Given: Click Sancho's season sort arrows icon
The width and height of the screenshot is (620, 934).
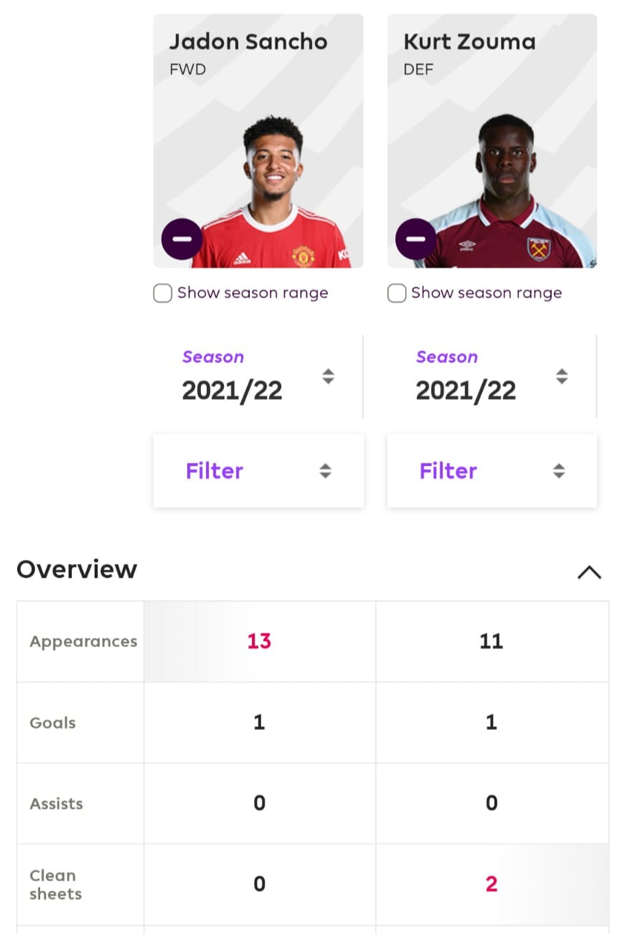Looking at the screenshot, I should pyautogui.click(x=328, y=376).
